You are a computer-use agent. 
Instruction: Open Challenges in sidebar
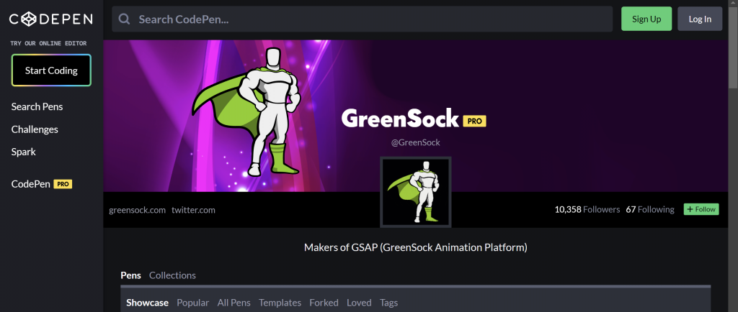(x=35, y=129)
